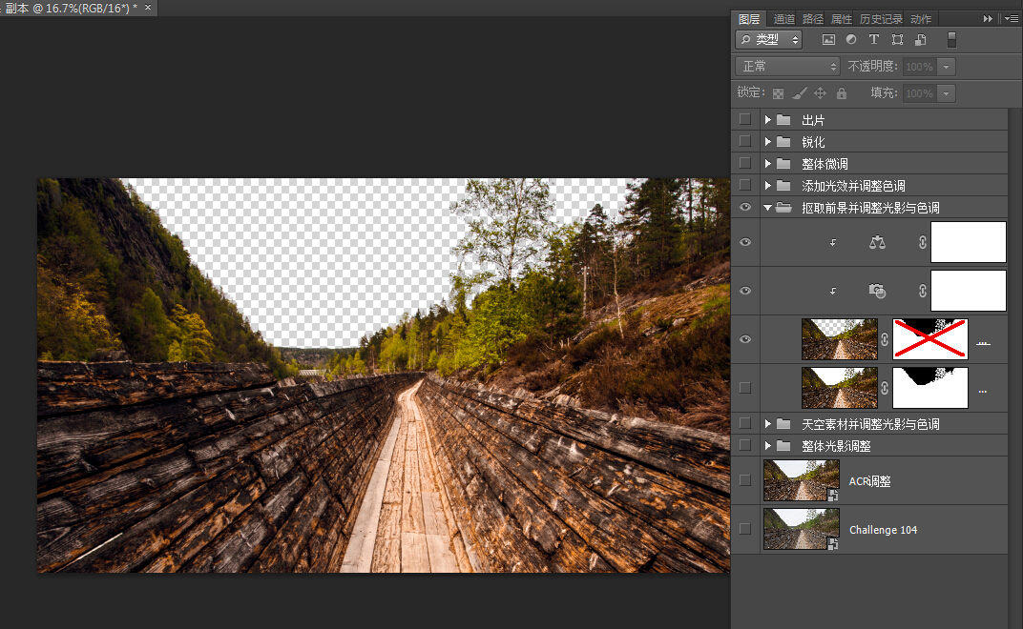Collapse the 抠取前景并调整光影与色调 group
The width and height of the screenshot is (1023, 629).
click(768, 208)
